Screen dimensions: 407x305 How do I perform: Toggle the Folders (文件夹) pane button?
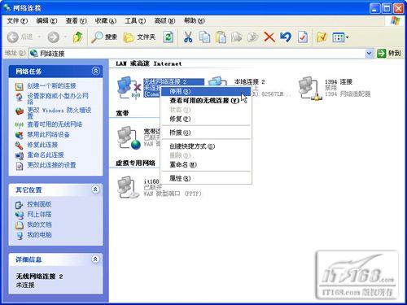click(139, 37)
